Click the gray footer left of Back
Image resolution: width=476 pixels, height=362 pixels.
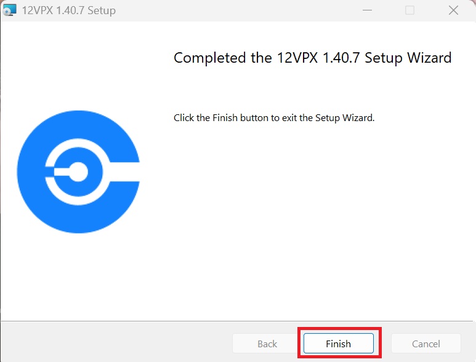pos(116,342)
